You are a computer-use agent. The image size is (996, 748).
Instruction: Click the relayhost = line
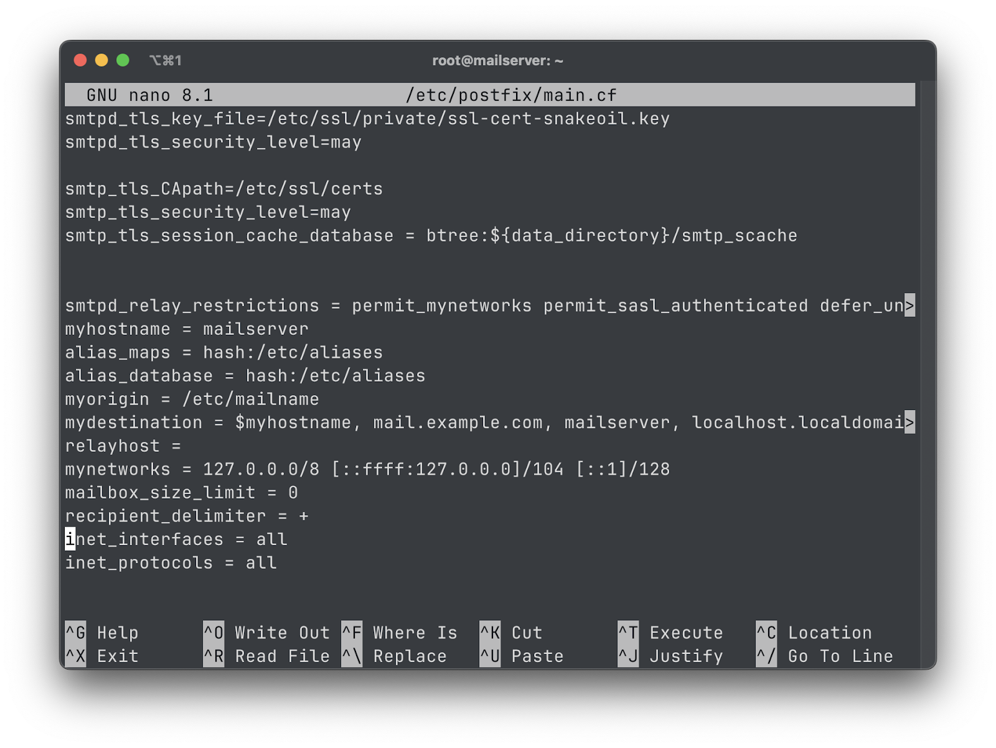[x=123, y=446]
